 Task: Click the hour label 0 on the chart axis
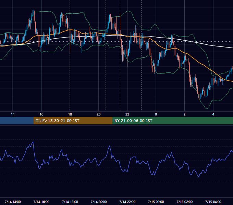pos(156,114)
